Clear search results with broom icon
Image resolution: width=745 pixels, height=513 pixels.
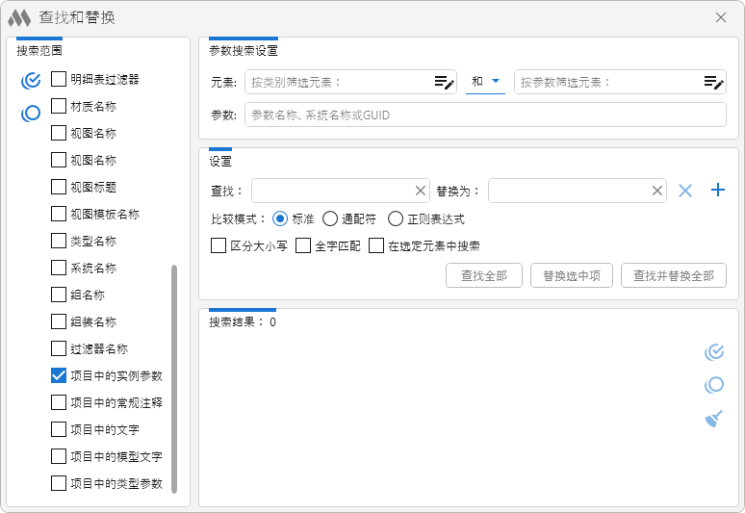pos(713,419)
